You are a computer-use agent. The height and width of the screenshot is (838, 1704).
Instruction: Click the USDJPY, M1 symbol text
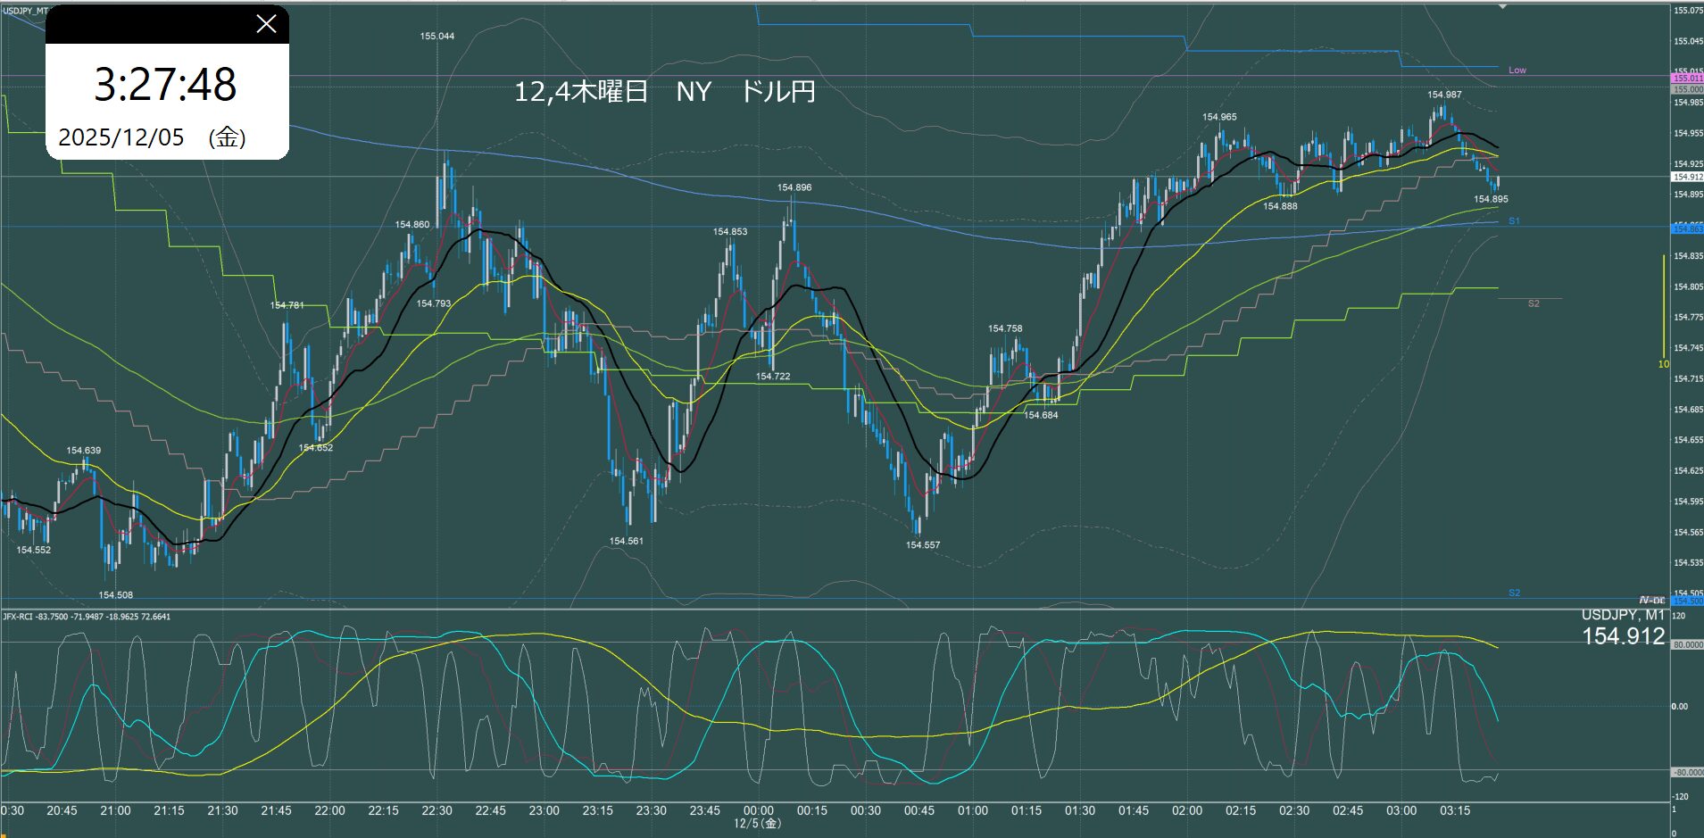point(1622,615)
